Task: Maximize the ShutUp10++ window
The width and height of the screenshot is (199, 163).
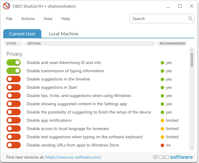Action: pos(180,6)
